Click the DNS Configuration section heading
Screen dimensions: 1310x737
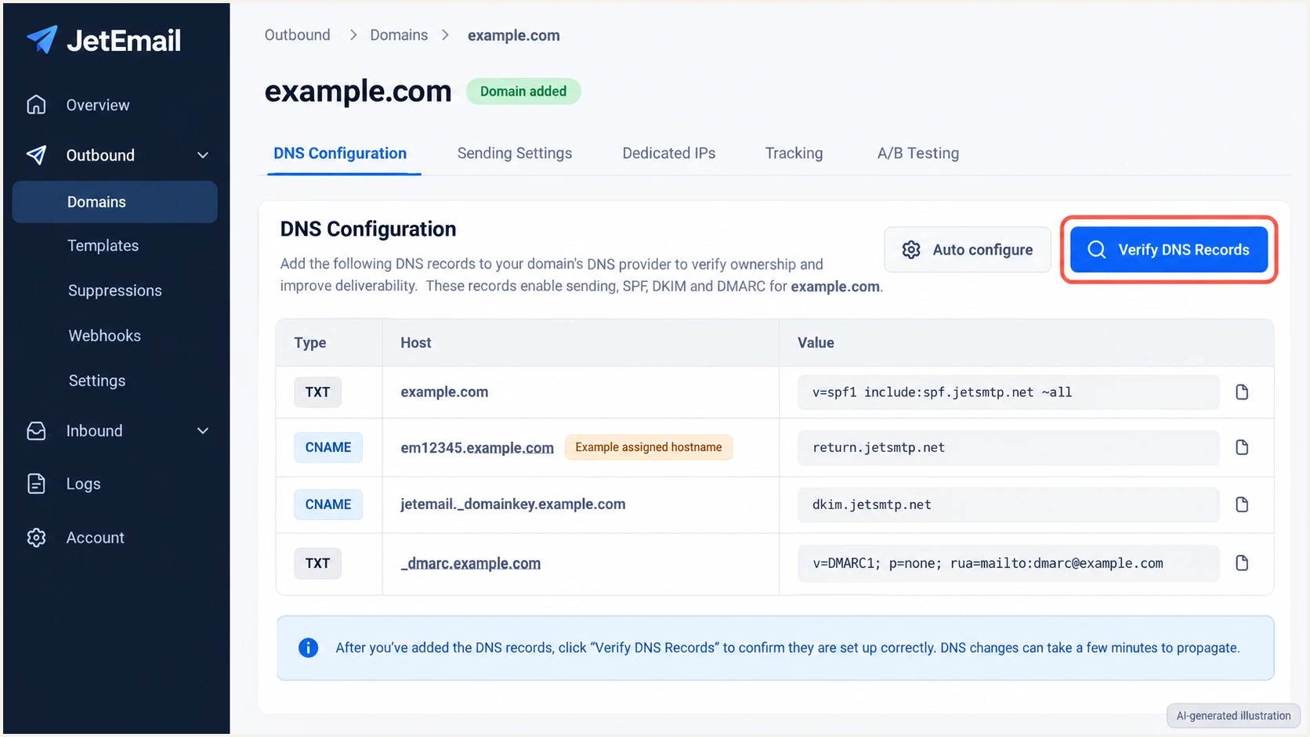[x=368, y=229]
